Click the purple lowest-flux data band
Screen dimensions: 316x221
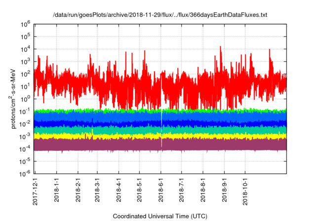click(160, 145)
